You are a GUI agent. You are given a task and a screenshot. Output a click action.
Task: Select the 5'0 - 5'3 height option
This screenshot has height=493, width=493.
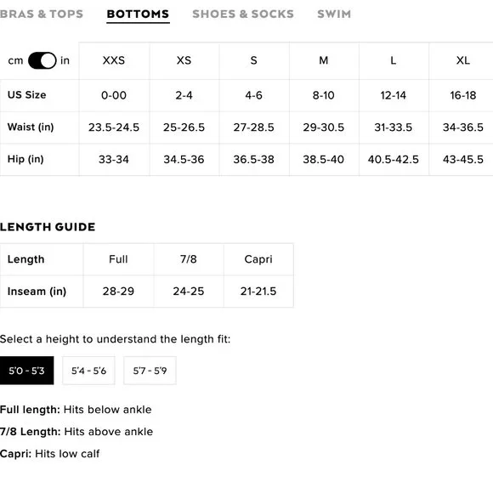tap(26, 371)
